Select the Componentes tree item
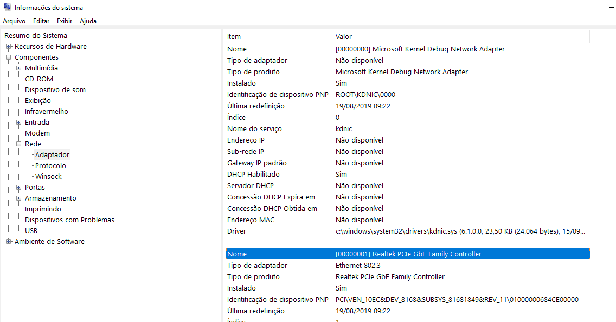This screenshot has width=616, height=322. click(x=36, y=57)
